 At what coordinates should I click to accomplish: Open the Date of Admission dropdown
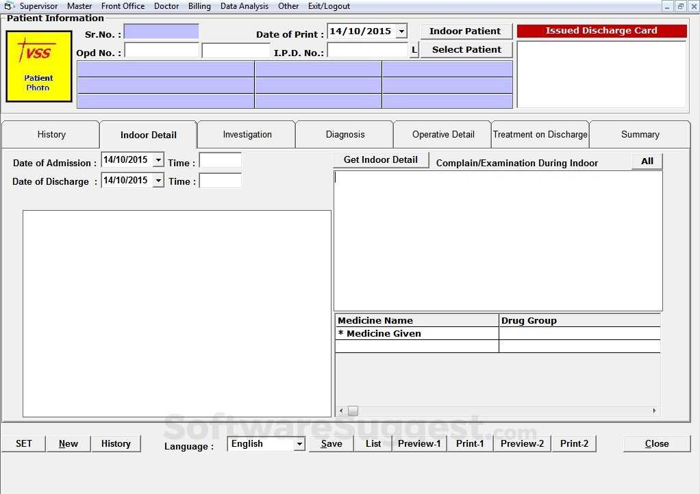click(x=158, y=159)
